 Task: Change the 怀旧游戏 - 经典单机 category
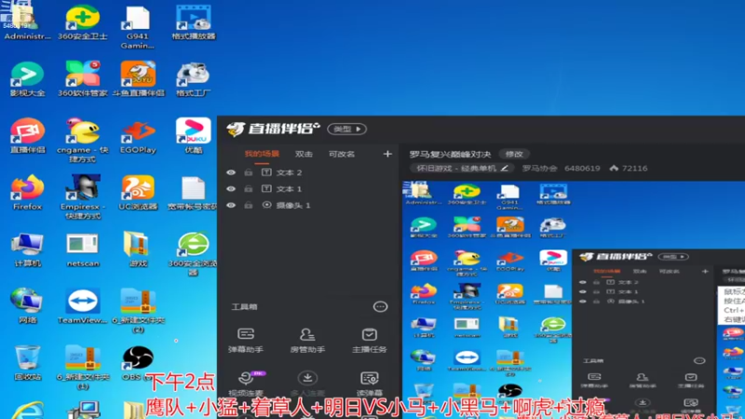click(462, 169)
